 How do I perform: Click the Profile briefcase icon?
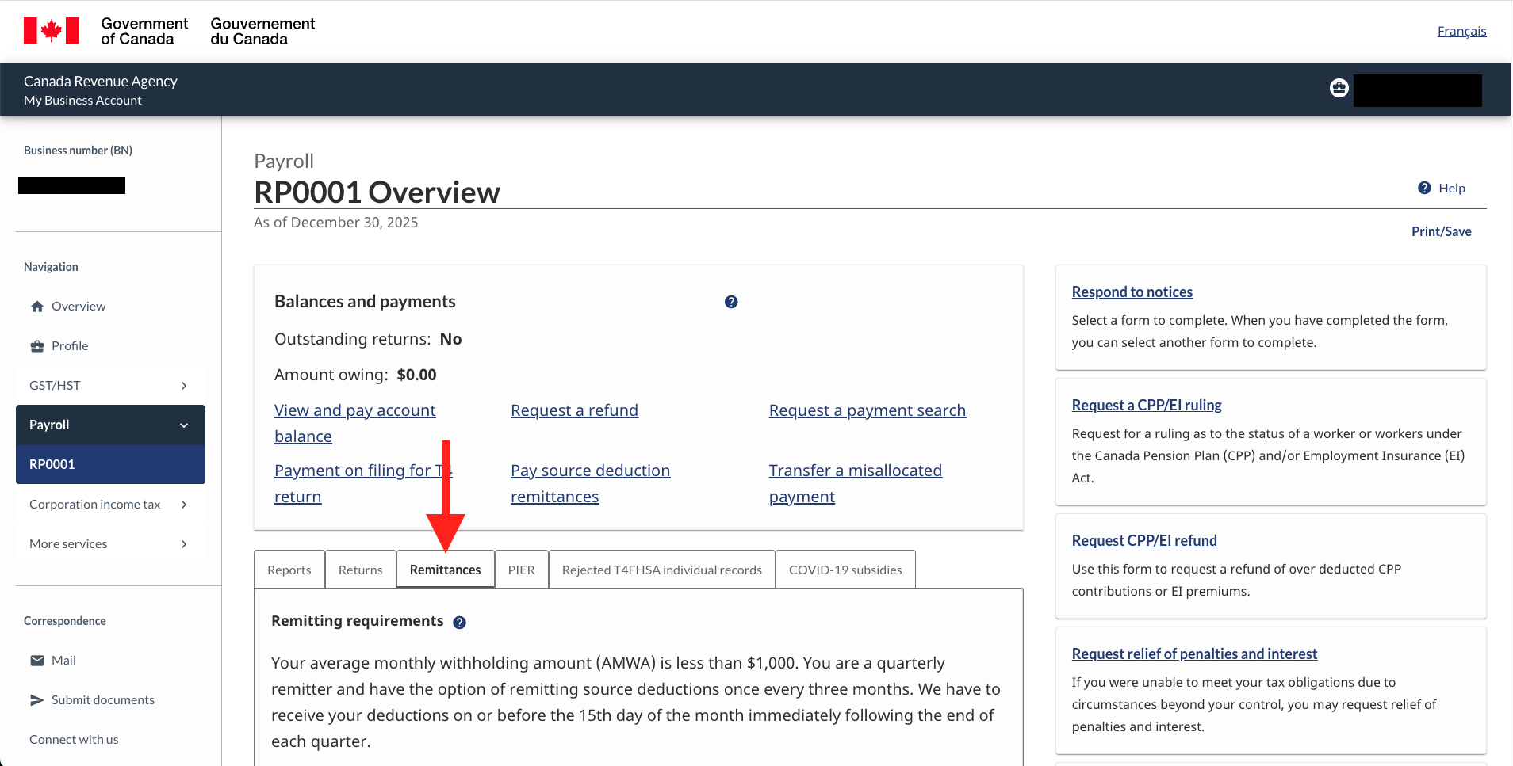click(37, 346)
